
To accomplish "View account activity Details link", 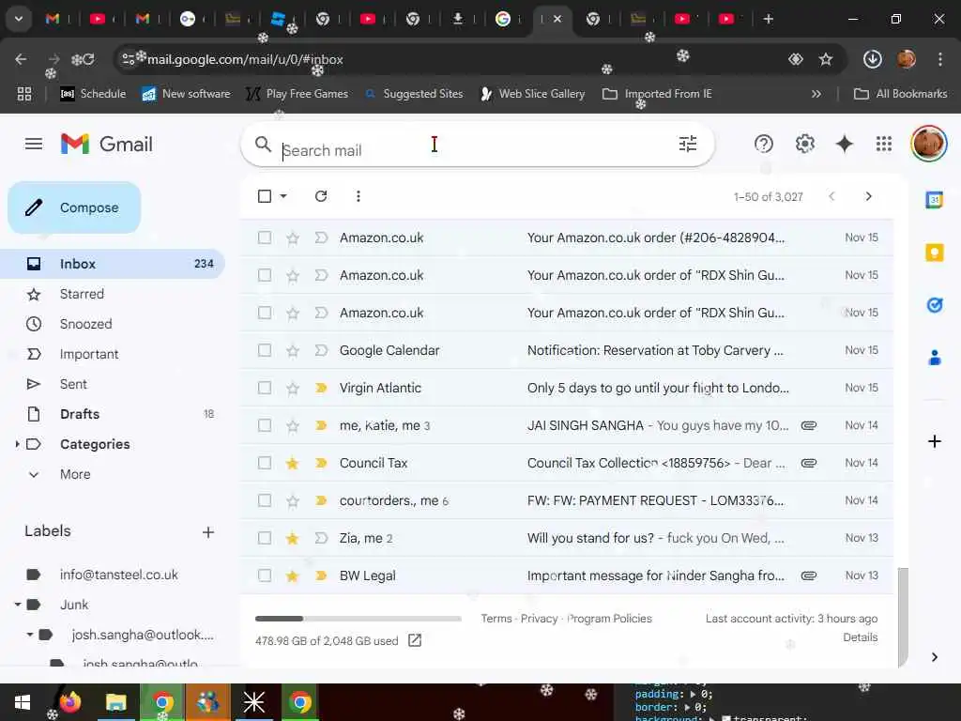I will tap(860, 637).
